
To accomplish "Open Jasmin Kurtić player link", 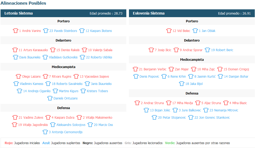I will tap(205, 77).
